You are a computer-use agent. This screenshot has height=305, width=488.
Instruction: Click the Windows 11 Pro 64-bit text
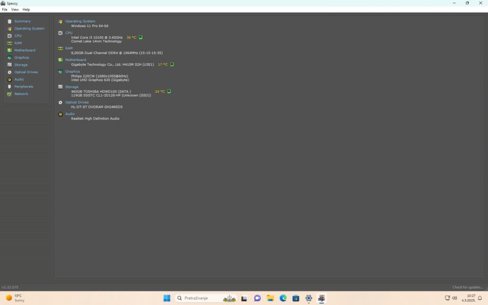pos(90,26)
